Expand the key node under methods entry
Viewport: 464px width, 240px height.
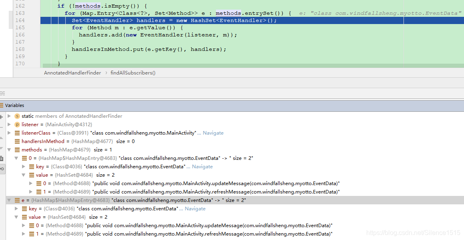pos(24,167)
